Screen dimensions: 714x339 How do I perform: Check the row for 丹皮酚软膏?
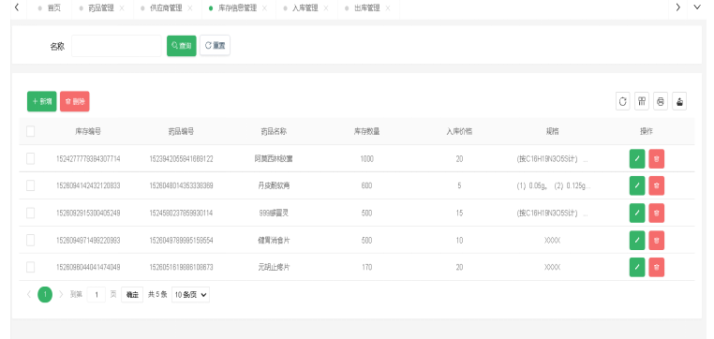31,185
